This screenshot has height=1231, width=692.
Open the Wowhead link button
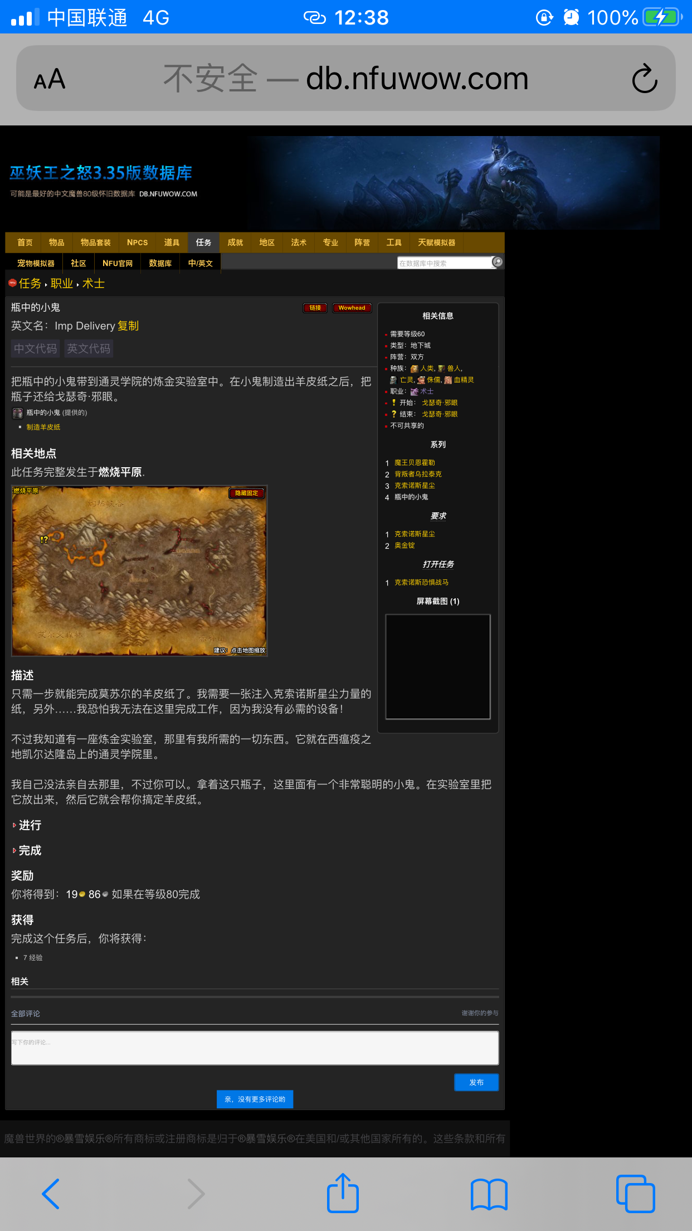coord(352,308)
